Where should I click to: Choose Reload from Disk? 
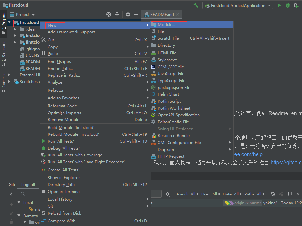pos(95,213)
